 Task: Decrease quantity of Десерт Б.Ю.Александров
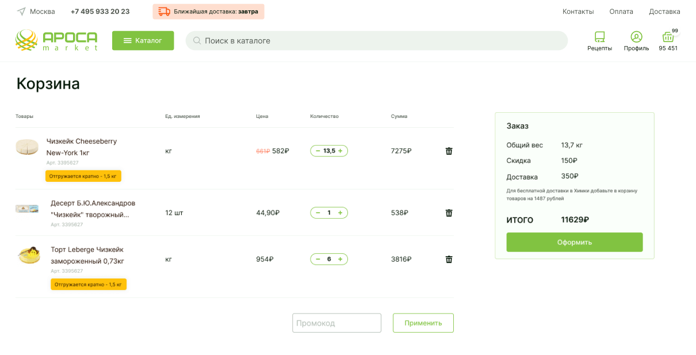click(318, 213)
